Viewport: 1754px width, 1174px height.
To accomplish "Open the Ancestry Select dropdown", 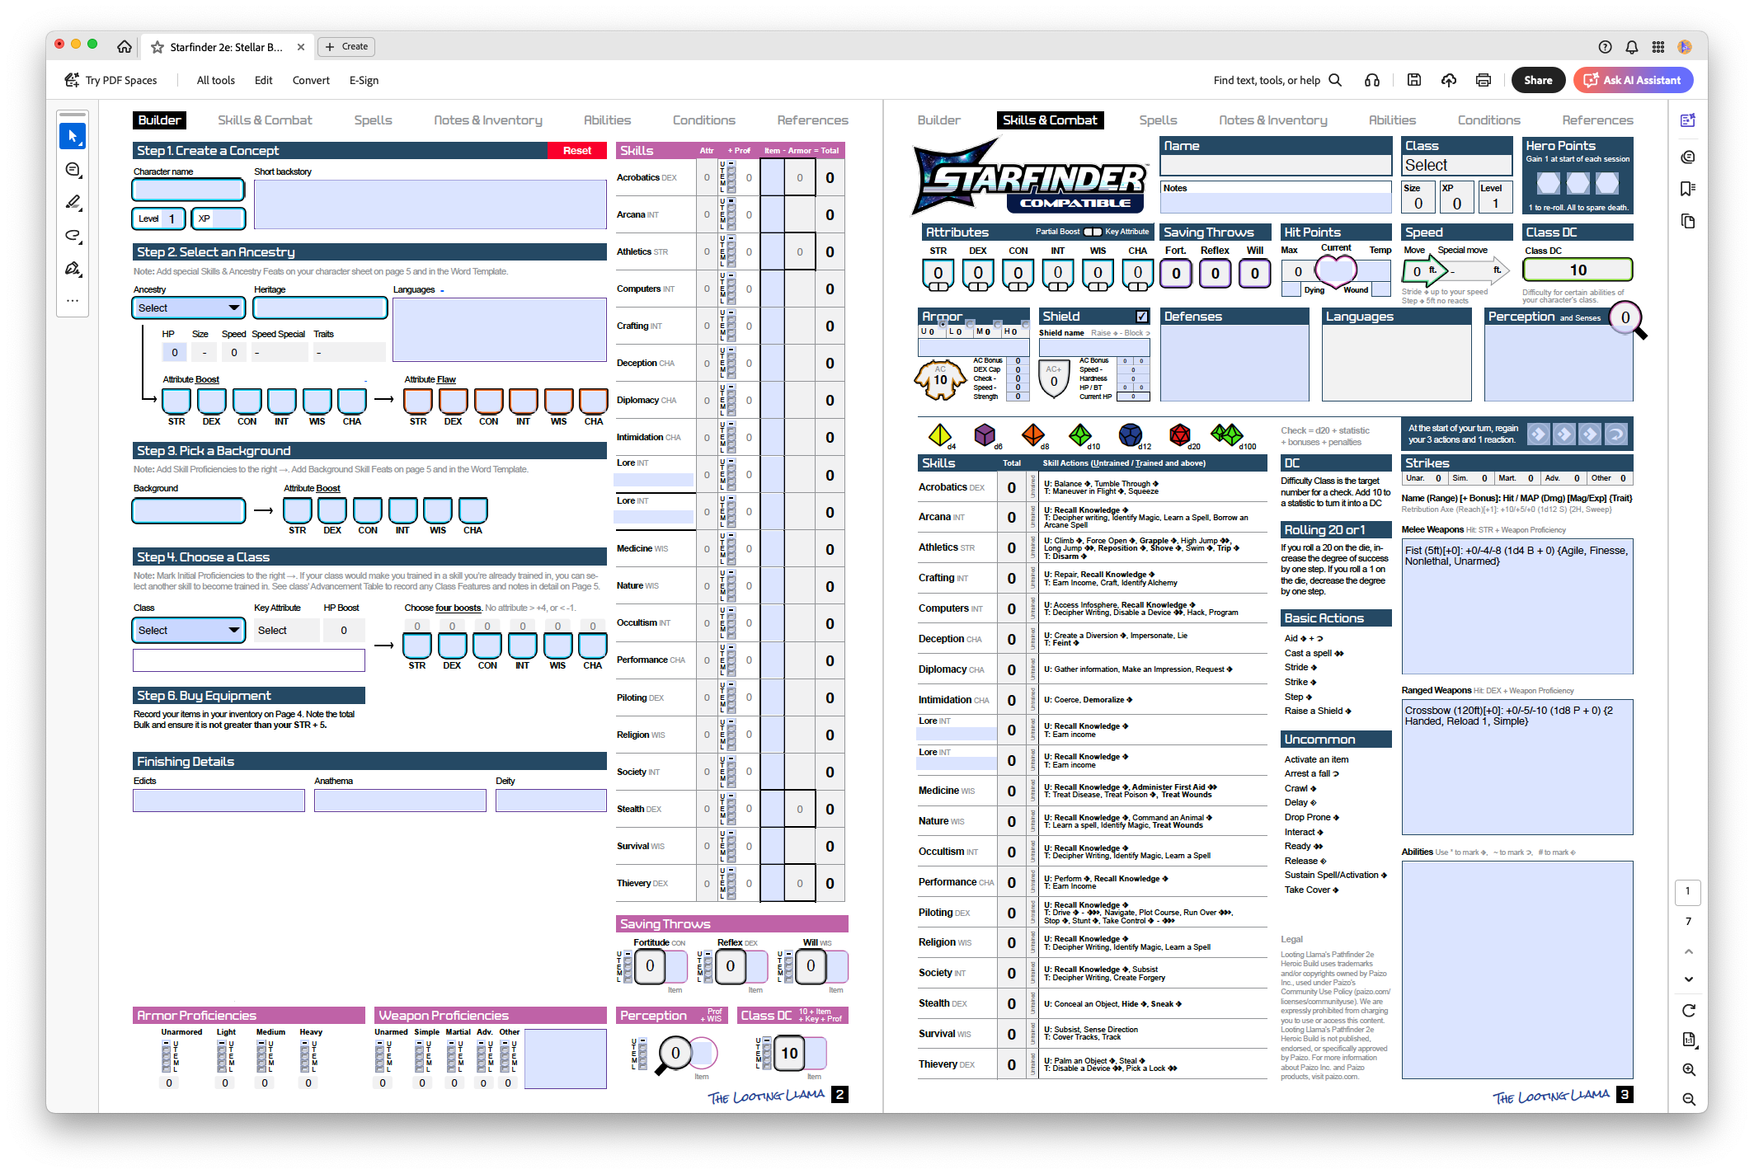I will point(188,308).
